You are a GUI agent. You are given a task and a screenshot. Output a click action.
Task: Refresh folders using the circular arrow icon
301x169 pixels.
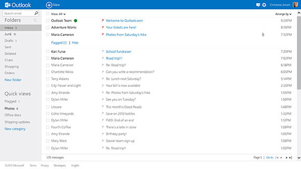[36, 20]
